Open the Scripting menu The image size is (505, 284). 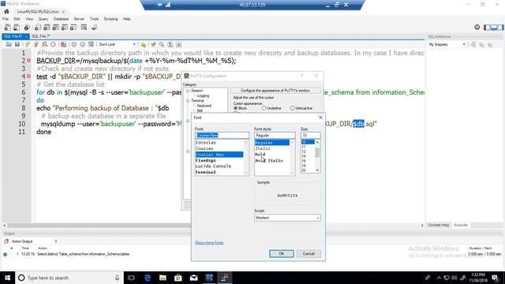click(110, 19)
